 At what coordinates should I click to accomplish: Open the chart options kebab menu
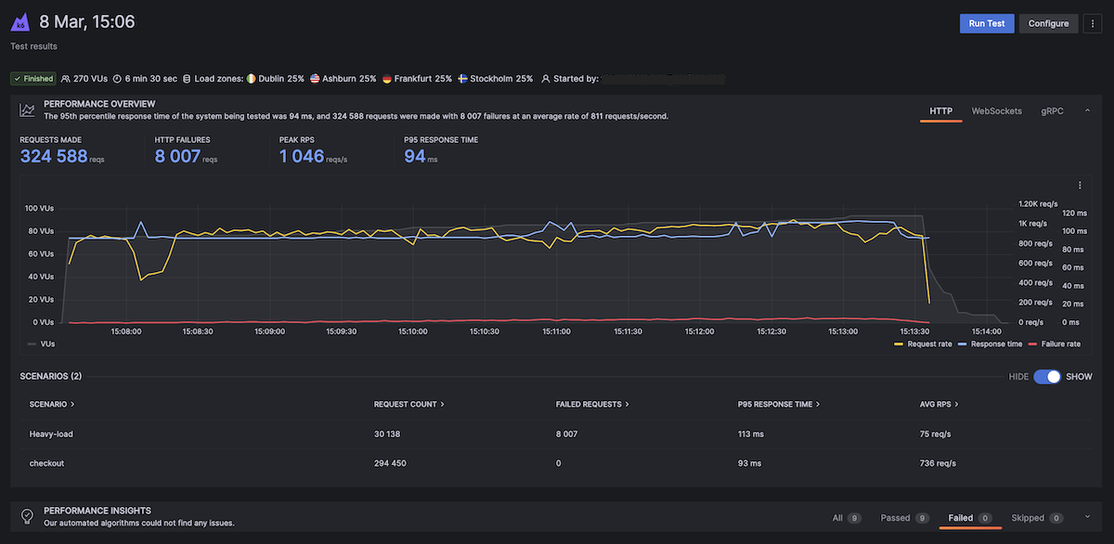pyautogui.click(x=1079, y=185)
